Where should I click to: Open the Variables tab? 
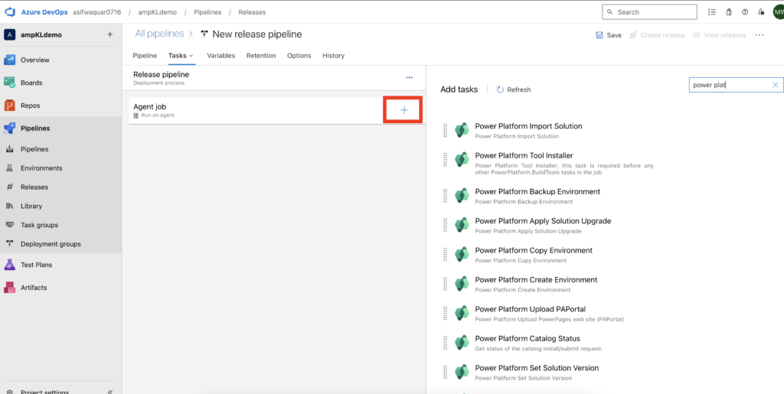pyautogui.click(x=221, y=55)
